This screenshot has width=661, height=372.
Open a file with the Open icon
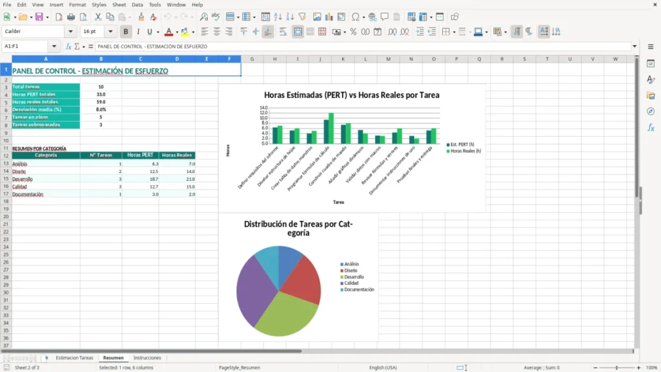[x=23, y=17]
